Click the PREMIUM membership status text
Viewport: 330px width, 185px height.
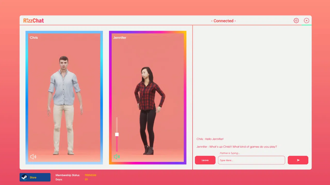90,175
